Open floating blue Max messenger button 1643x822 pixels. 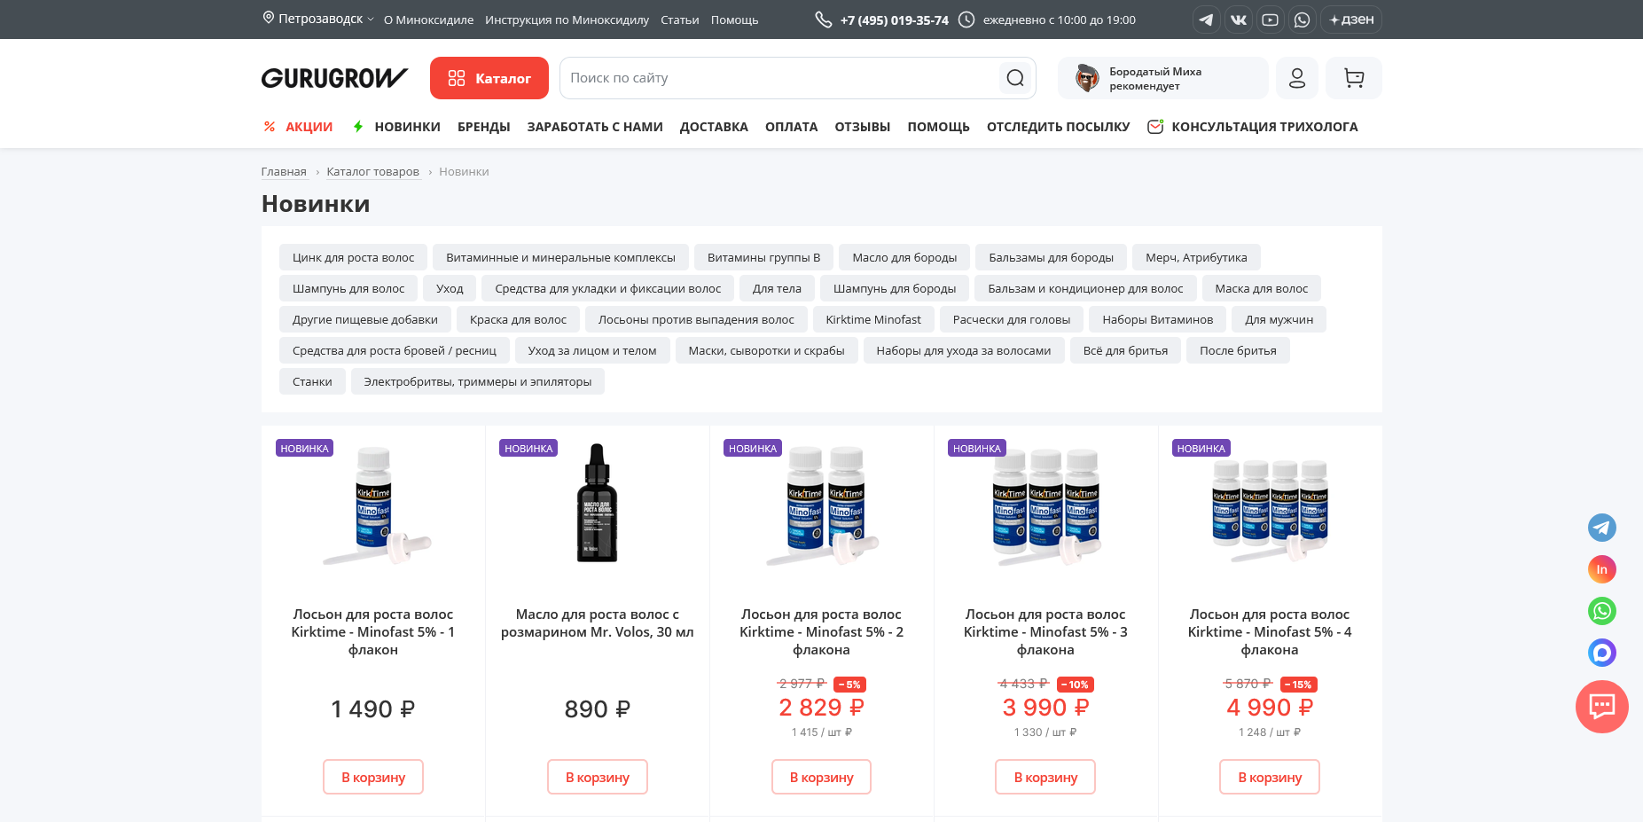[x=1601, y=653]
